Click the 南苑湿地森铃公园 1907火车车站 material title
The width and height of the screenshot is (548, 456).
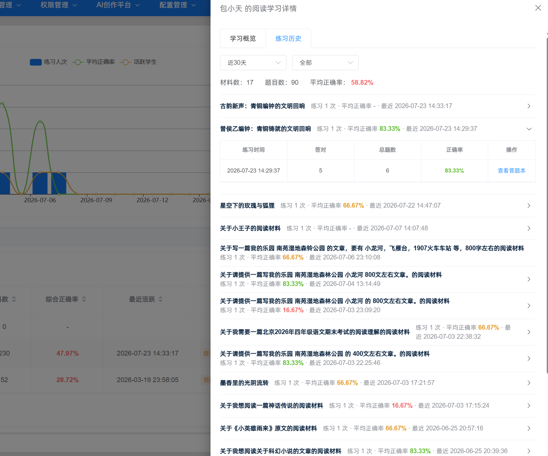pos(372,248)
